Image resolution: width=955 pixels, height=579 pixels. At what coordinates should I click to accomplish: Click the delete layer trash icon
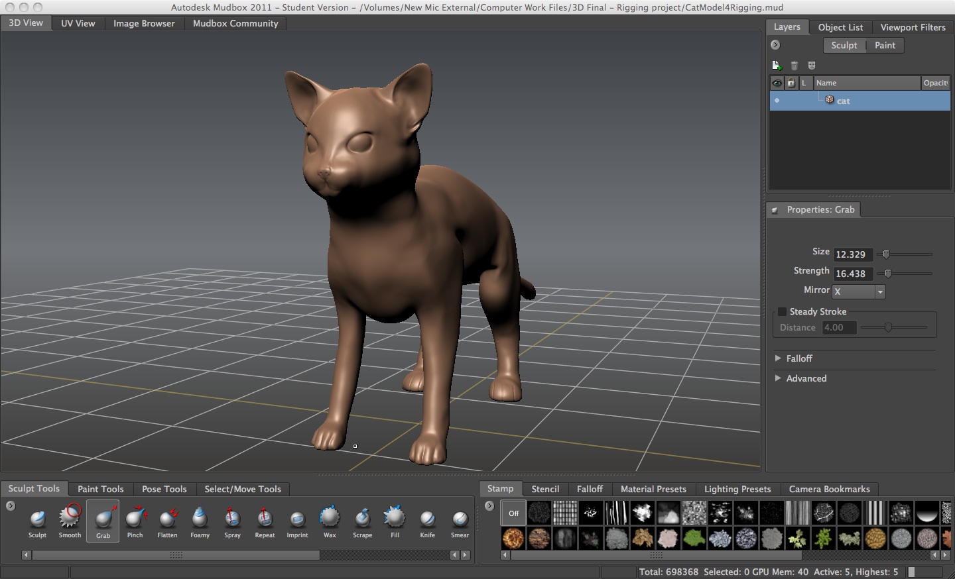click(x=794, y=65)
